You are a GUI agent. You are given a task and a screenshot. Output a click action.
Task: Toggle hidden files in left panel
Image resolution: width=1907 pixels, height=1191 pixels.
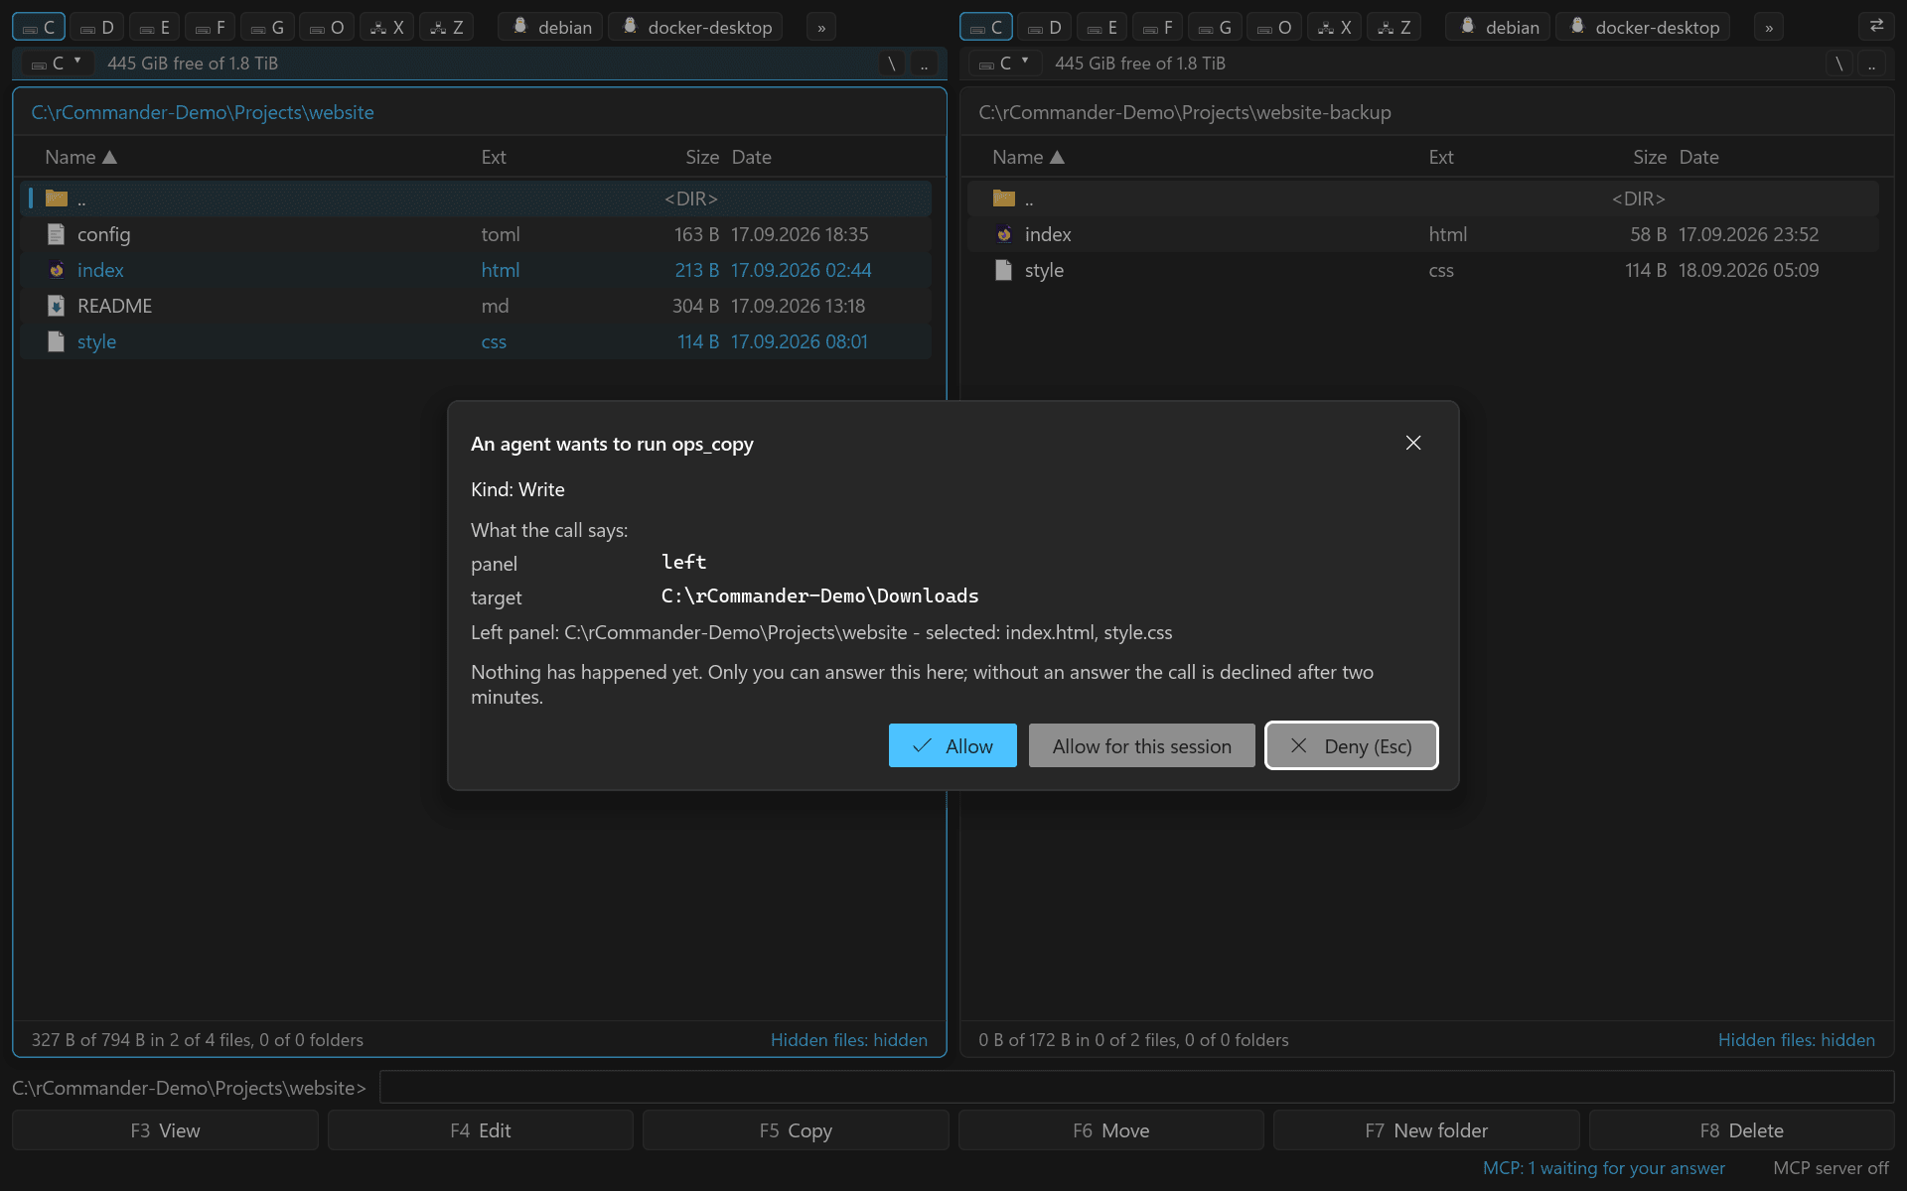point(849,1039)
